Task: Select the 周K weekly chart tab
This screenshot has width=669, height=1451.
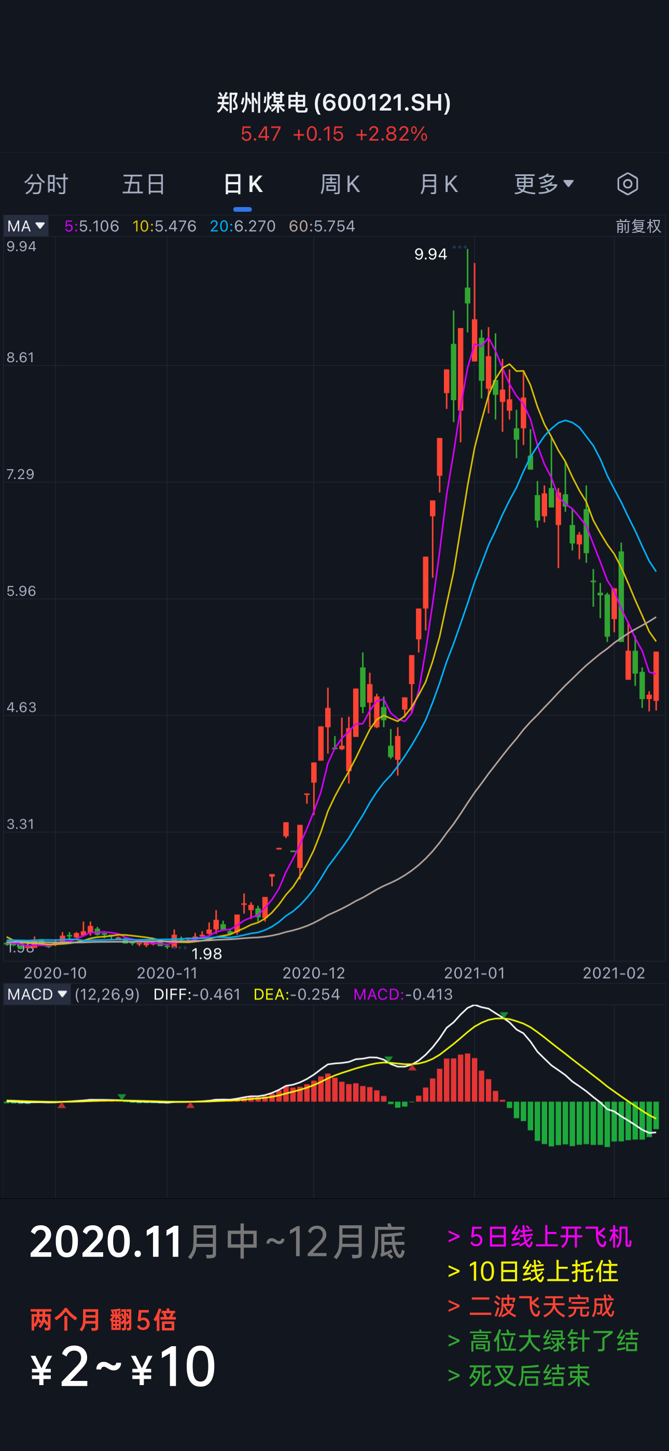Action: (340, 184)
